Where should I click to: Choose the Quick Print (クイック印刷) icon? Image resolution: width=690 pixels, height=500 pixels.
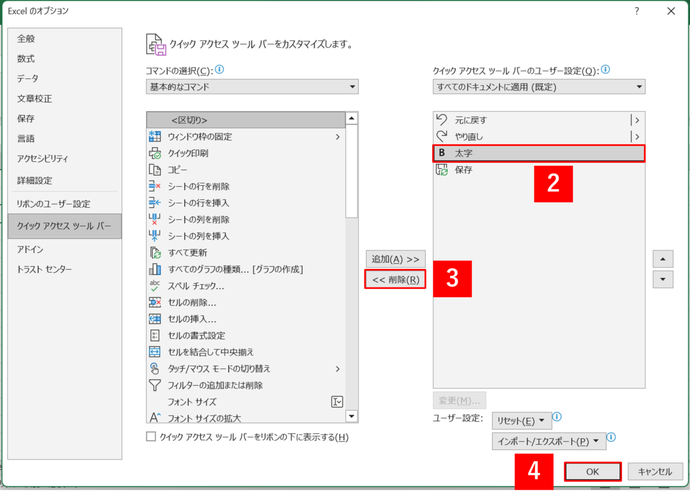[155, 153]
